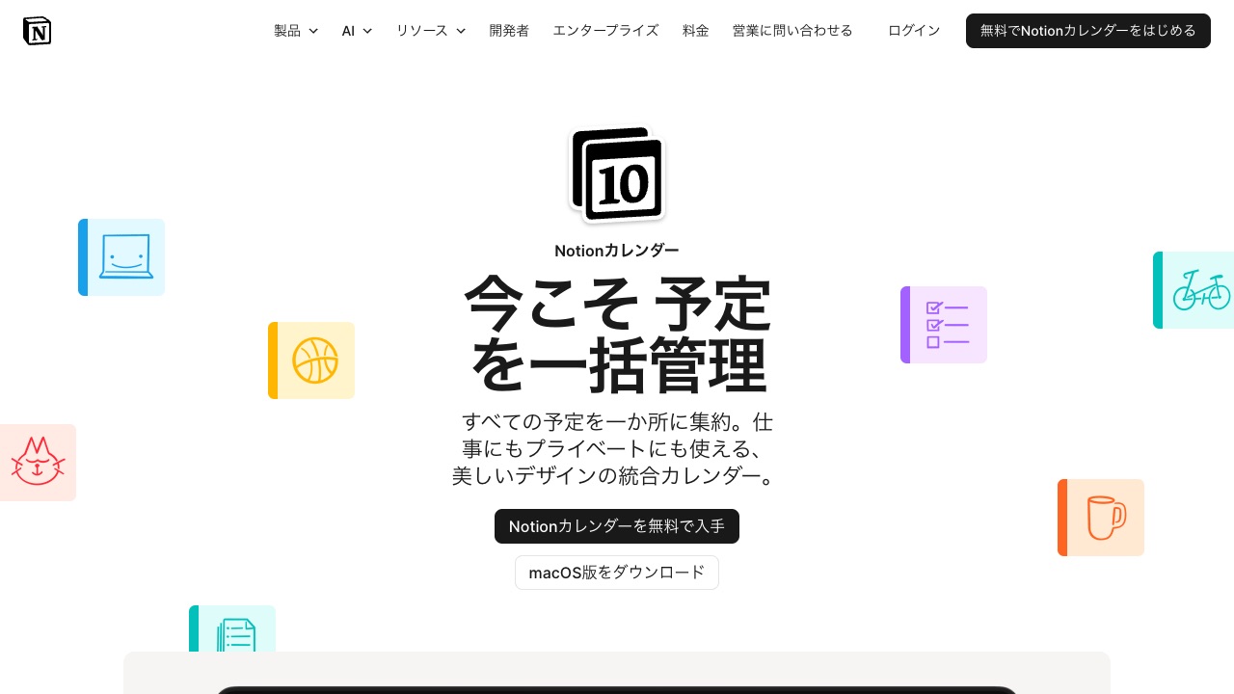The width and height of the screenshot is (1234, 694).
Task: Open the エンタープライズ nav link
Action: click(605, 31)
